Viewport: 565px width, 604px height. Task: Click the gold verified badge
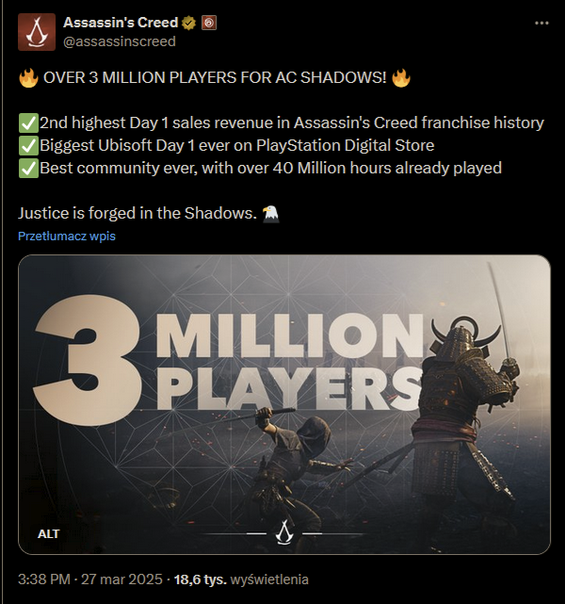tap(188, 23)
